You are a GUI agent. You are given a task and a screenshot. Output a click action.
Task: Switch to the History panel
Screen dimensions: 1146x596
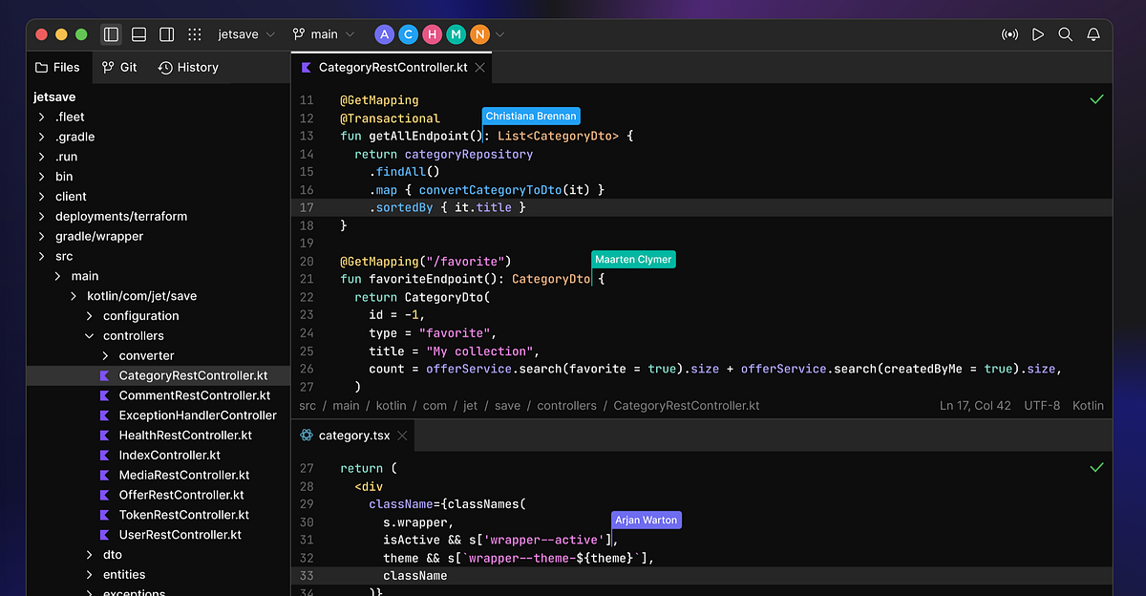(188, 67)
